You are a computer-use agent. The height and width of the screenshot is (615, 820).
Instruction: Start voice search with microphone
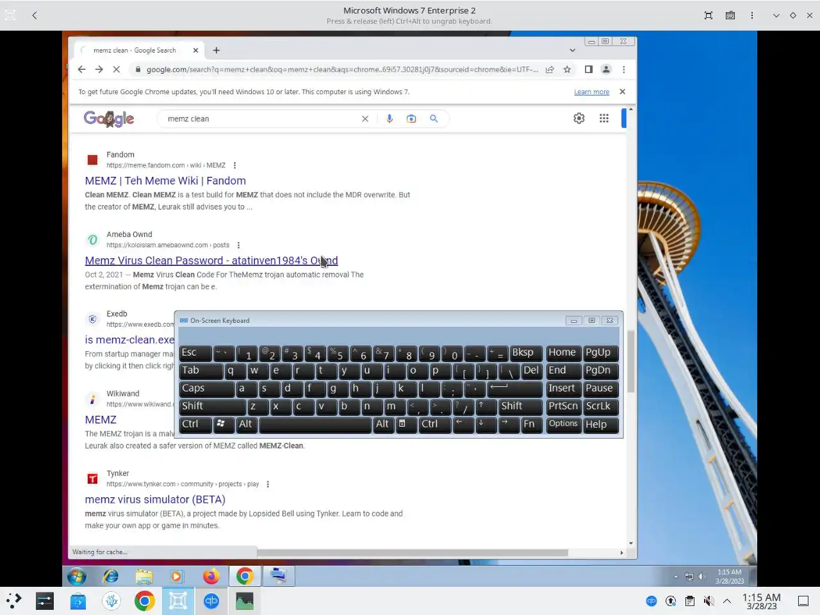coord(389,119)
